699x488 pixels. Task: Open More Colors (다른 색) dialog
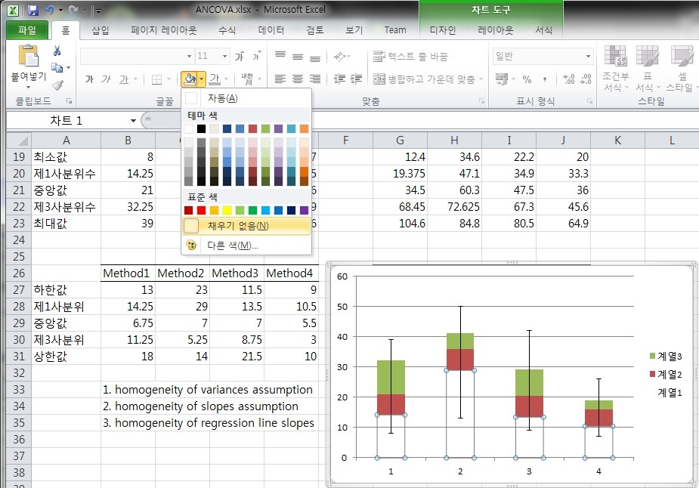coord(233,246)
